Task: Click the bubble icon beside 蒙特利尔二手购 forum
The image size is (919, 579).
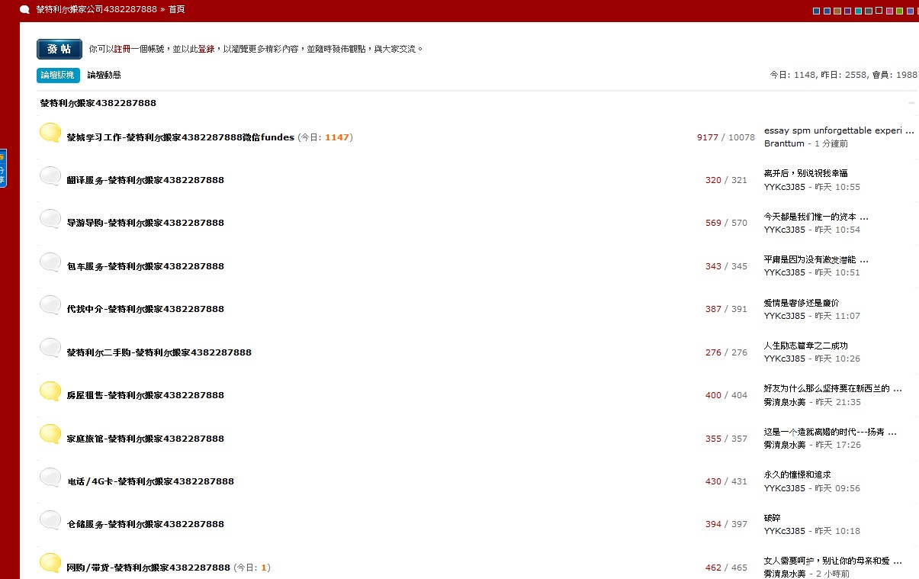Action: pyautogui.click(x=50, y=348)
